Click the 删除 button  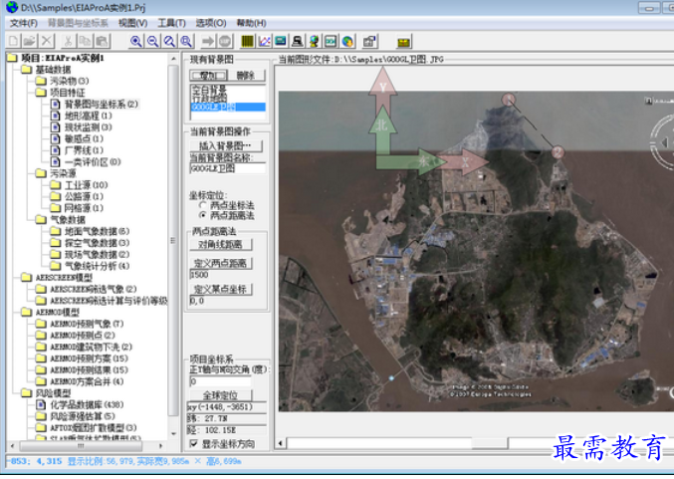click(x=246, y=76)
